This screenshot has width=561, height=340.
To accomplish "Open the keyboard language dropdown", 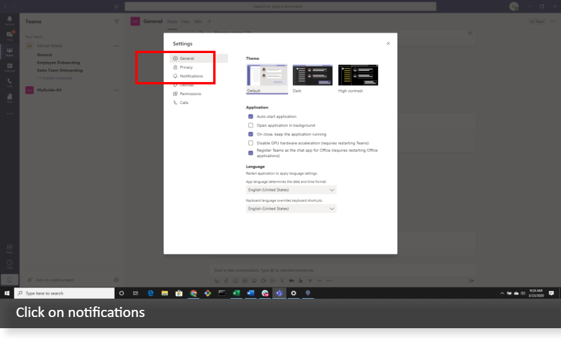I will (x=291, y=208).
